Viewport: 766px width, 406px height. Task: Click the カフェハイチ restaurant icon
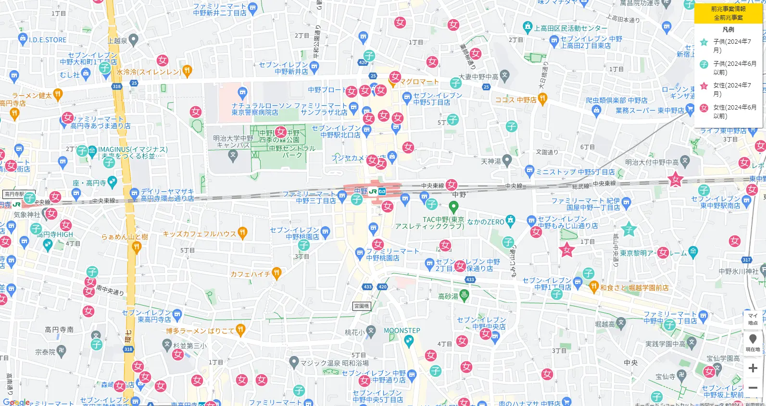pos(276,273)
